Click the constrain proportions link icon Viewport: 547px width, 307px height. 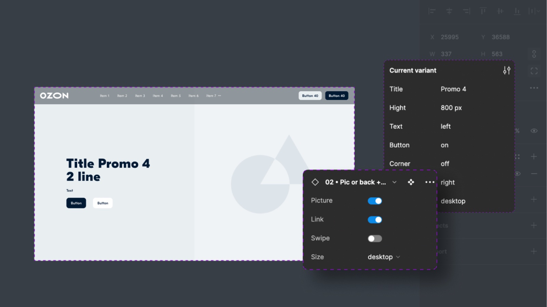(x=534, y=54)
